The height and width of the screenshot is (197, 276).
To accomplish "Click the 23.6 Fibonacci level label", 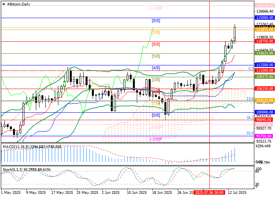I will 249,99.
